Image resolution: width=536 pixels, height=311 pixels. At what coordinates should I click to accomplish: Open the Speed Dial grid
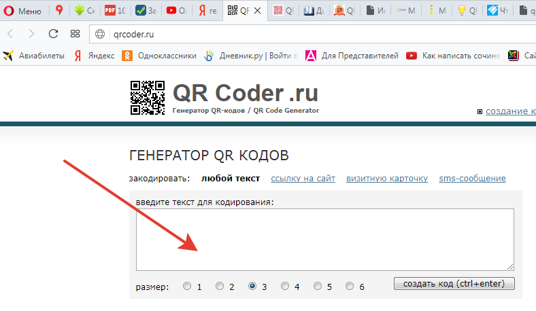[75, 33]
